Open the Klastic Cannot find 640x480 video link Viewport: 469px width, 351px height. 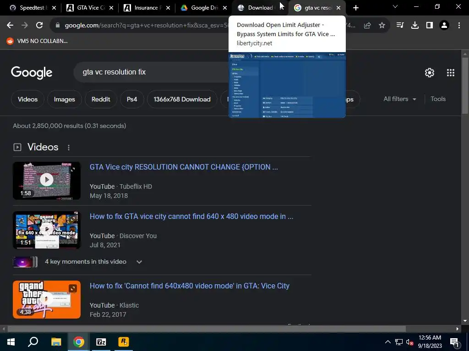tap(190, 286)
